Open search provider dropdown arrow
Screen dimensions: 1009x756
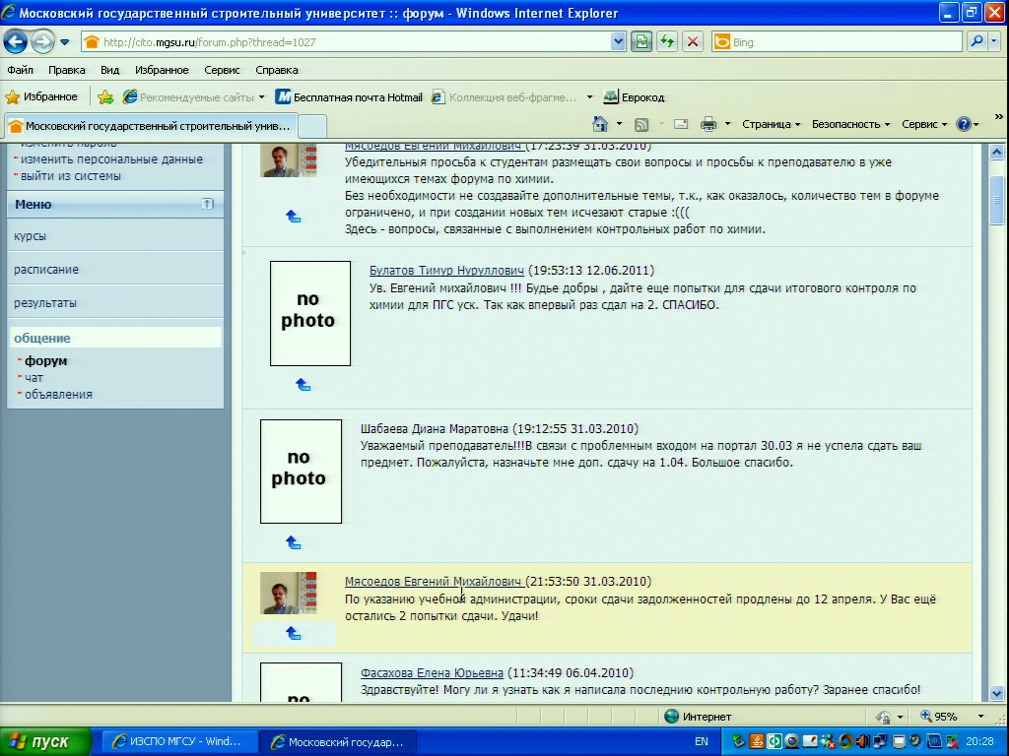pos(994,41)
